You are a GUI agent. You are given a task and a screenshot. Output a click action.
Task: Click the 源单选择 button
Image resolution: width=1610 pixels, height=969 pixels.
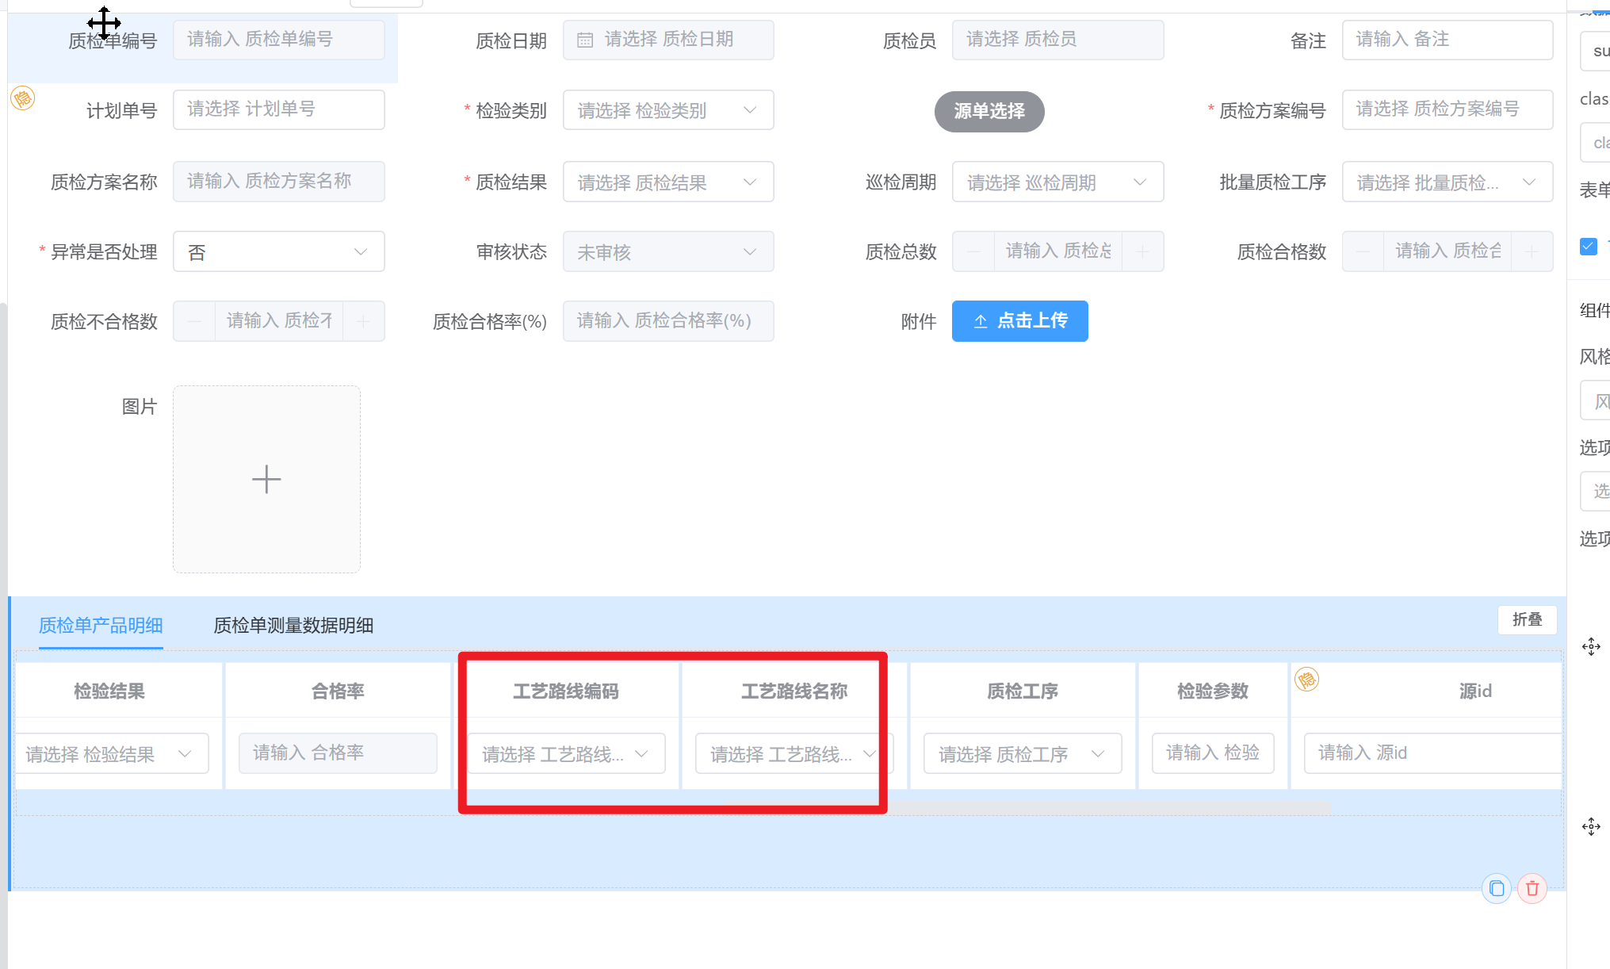coord(989,111)
